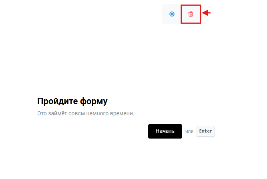Click the Пройдите форму title text

72,101
